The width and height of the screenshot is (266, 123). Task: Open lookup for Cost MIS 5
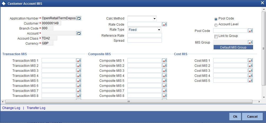(250, 81)
